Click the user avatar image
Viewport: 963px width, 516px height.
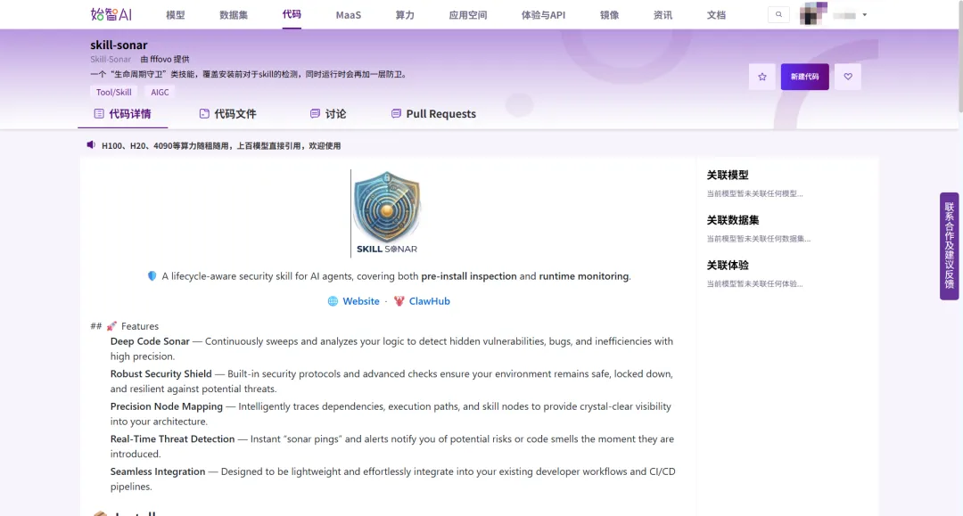click(x=813, y=14)
